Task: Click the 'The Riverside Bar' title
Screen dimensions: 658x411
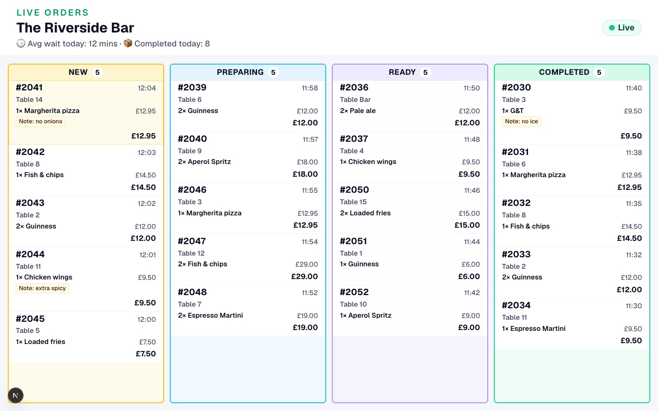Action: [75, 28]
